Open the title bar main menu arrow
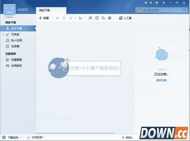The height and width of the screenshot is (141, 190). coord(164,3)
